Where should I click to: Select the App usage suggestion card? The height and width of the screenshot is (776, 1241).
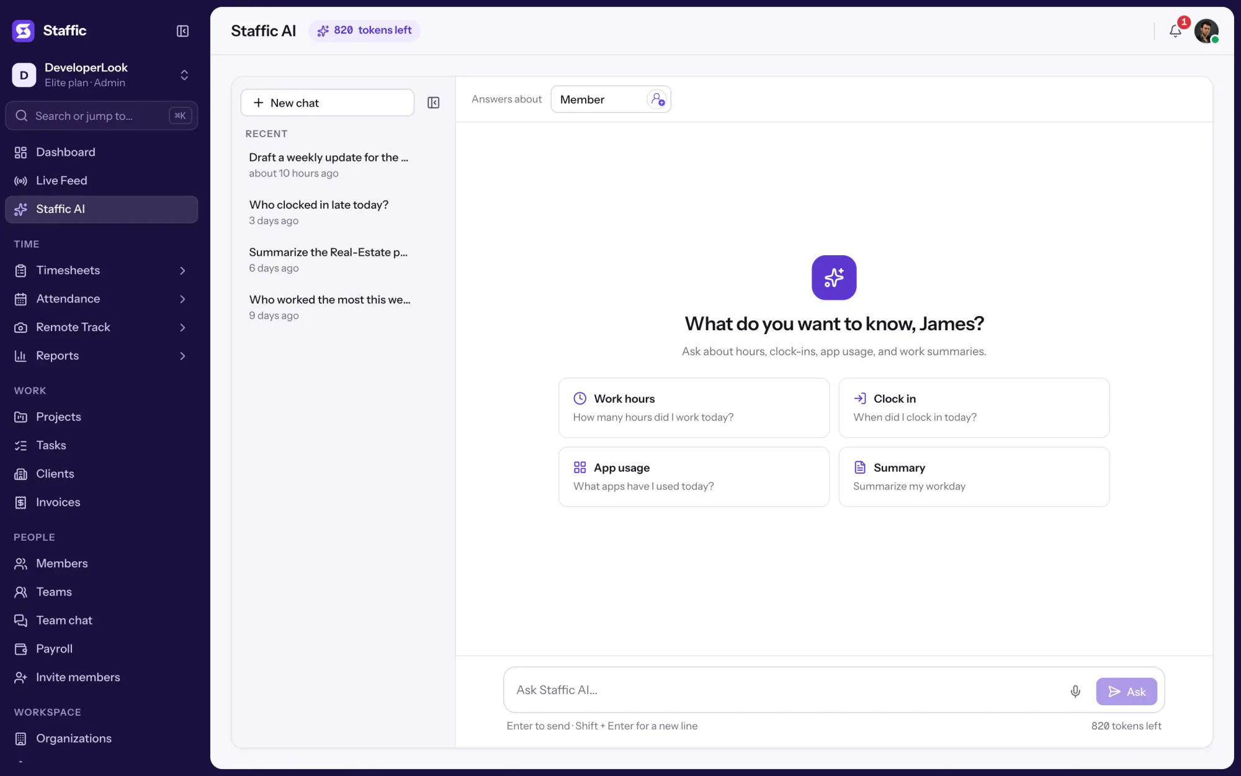tap(694, 477)
